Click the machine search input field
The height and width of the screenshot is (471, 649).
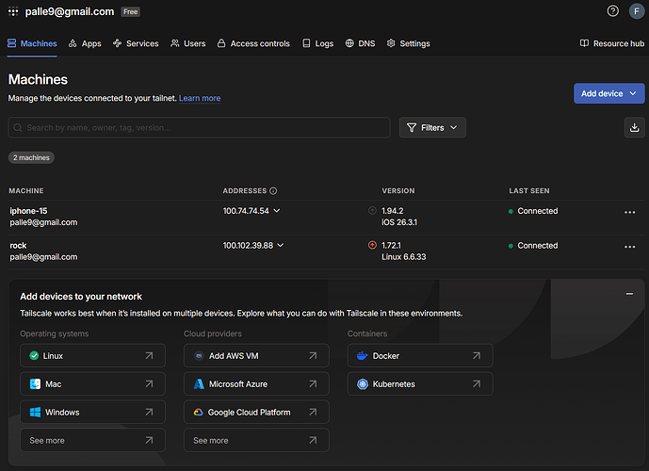pos(199,127)
